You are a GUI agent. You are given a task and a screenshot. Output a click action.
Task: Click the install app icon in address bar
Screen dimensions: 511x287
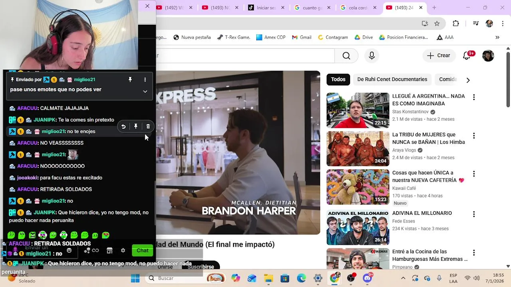click(425, 24)
